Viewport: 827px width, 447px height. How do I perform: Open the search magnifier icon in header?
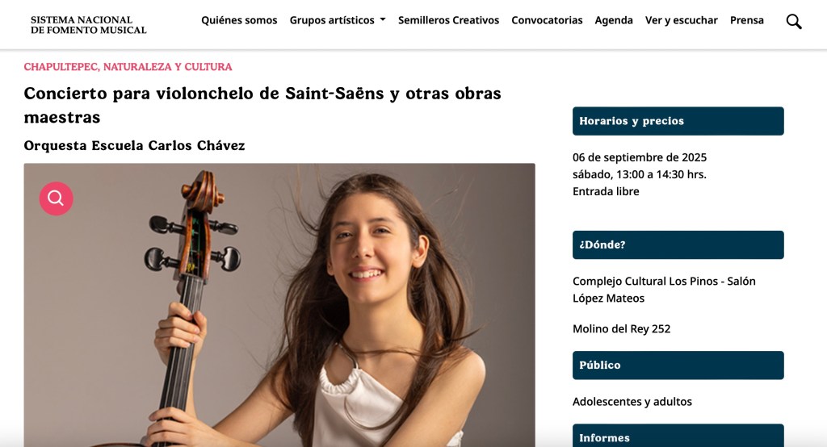[x=794, y=21]
